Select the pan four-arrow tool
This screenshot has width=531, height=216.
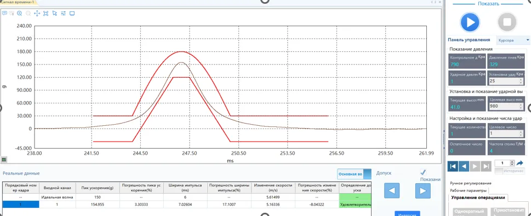pos(37,14)
